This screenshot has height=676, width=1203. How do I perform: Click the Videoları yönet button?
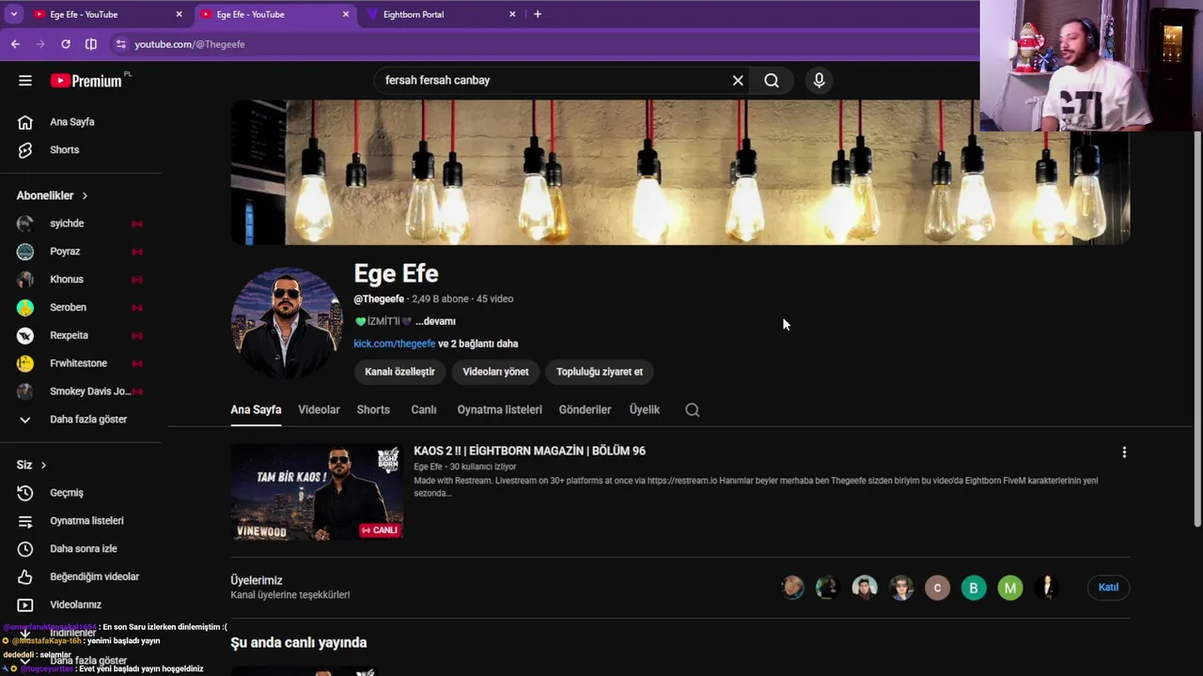tap(495, 372)
